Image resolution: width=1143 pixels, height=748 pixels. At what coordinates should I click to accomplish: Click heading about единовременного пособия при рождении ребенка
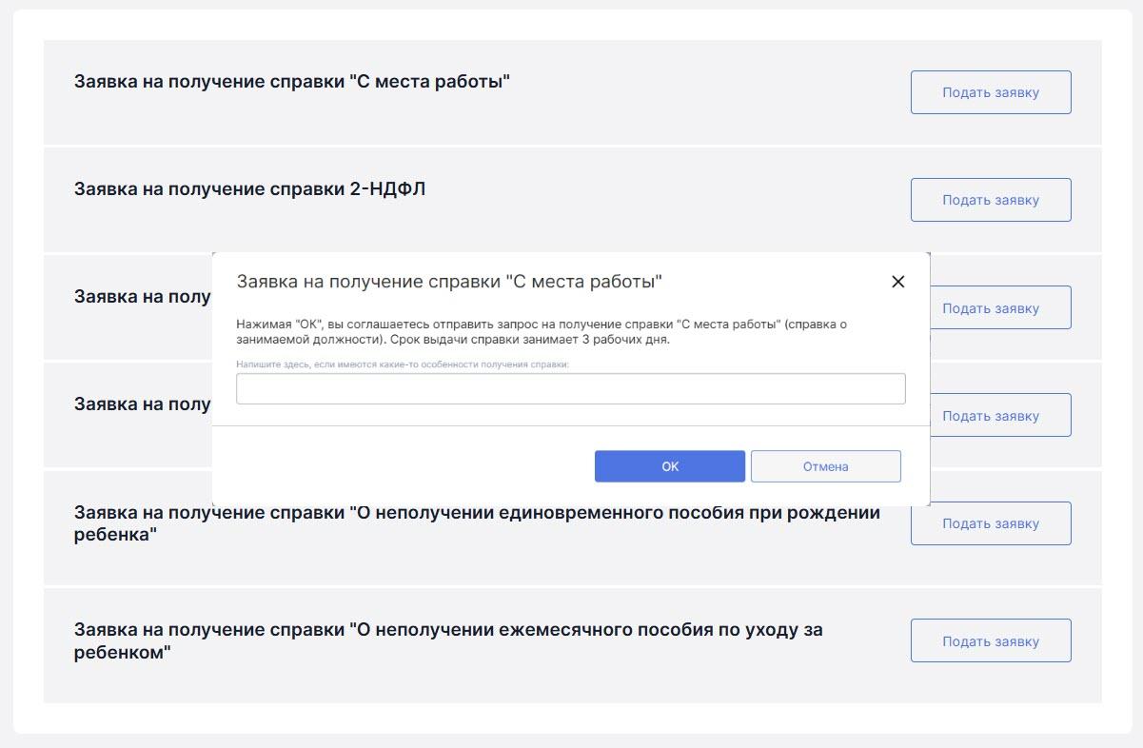[476, 523]
